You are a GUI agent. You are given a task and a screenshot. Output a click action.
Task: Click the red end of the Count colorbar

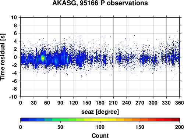(x=176, y=120)
